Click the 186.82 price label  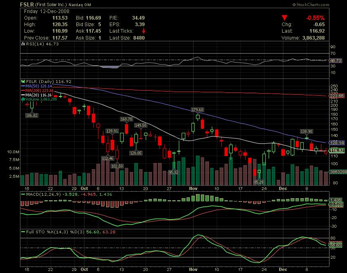click(x=32, y=115)
